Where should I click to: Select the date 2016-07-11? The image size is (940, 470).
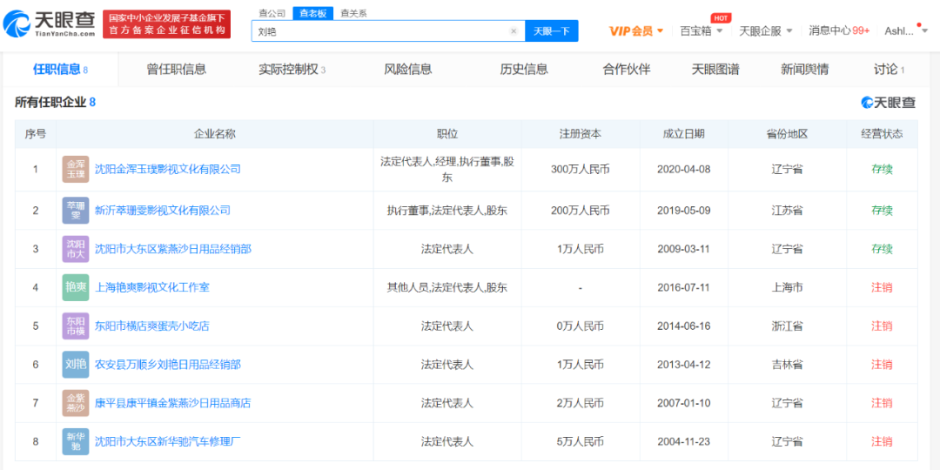click(x=684, y=288)
